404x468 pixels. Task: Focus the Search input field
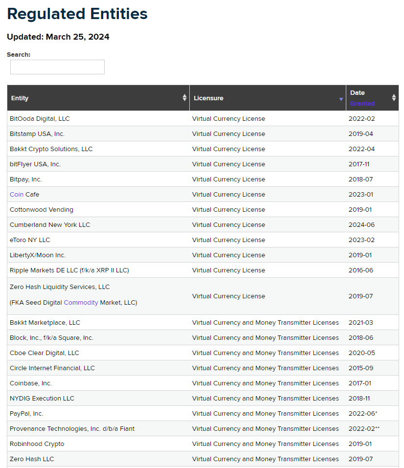(x=57, y=67)
